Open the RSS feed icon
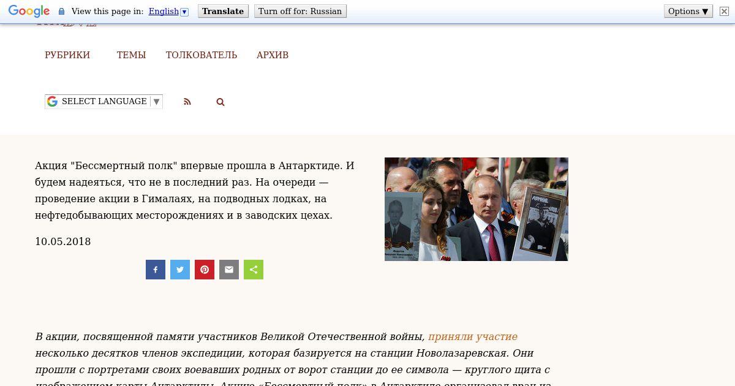The image size is (735, 386). [x=187, y=102]
